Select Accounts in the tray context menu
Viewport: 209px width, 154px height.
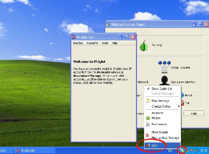(157, 113)
